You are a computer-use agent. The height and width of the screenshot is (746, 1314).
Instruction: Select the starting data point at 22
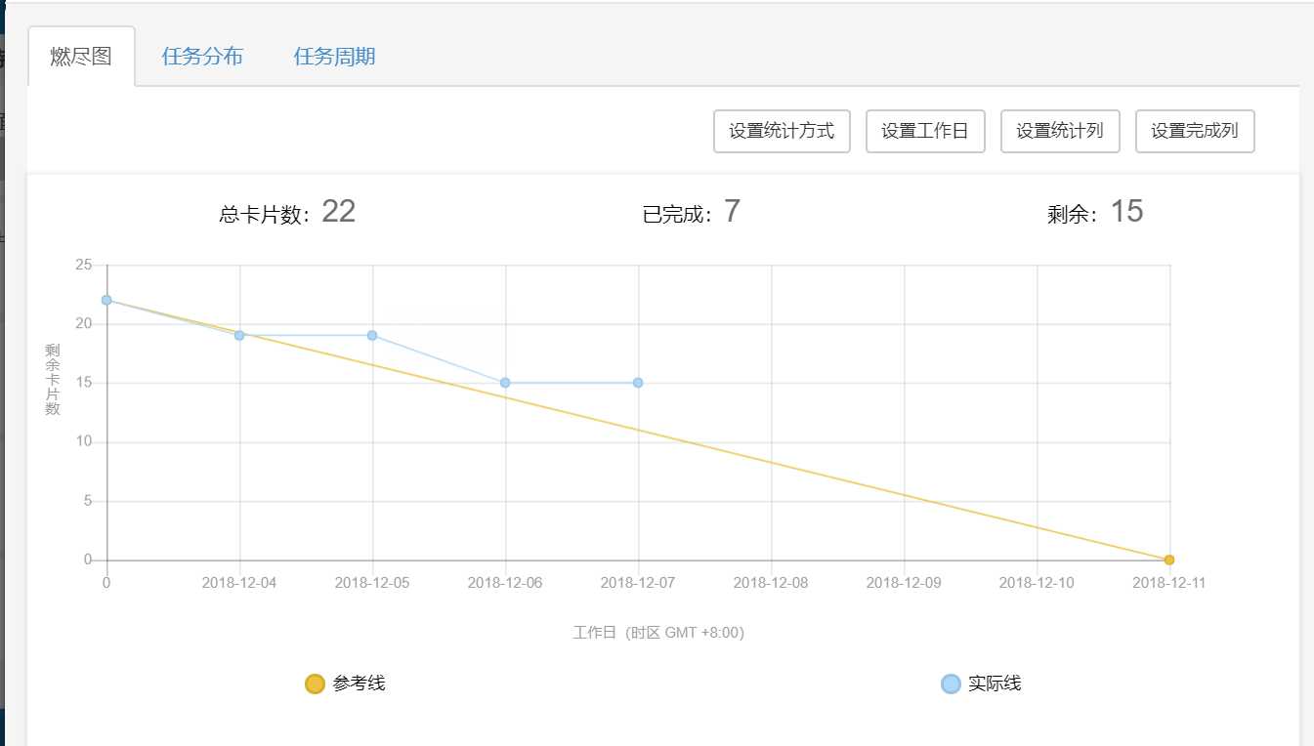(106, 300)
